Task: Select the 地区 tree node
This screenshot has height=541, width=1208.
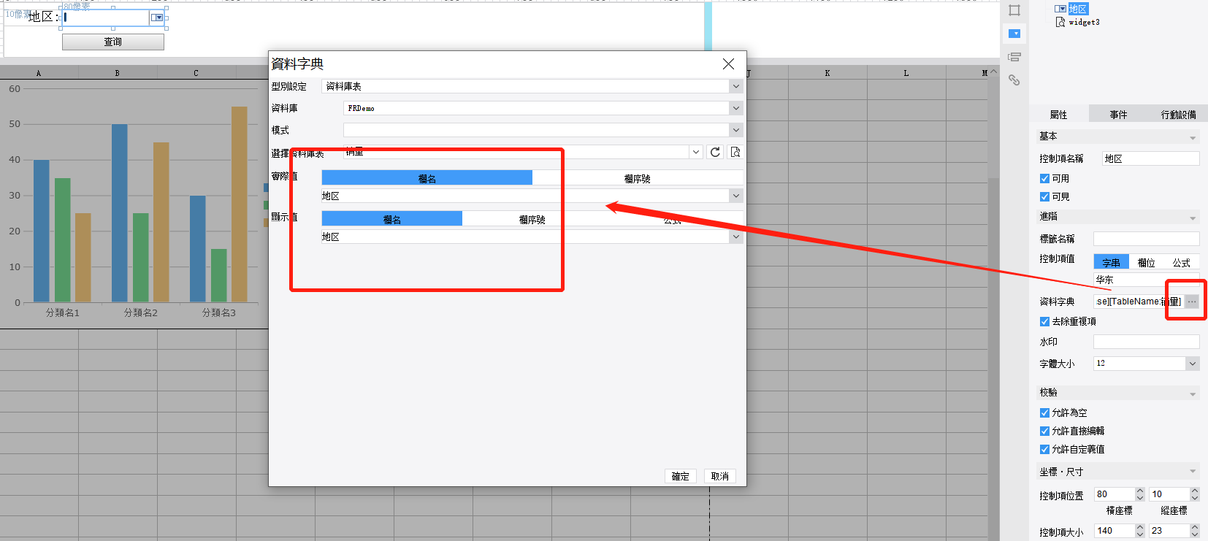Action: click(1078, 9)
